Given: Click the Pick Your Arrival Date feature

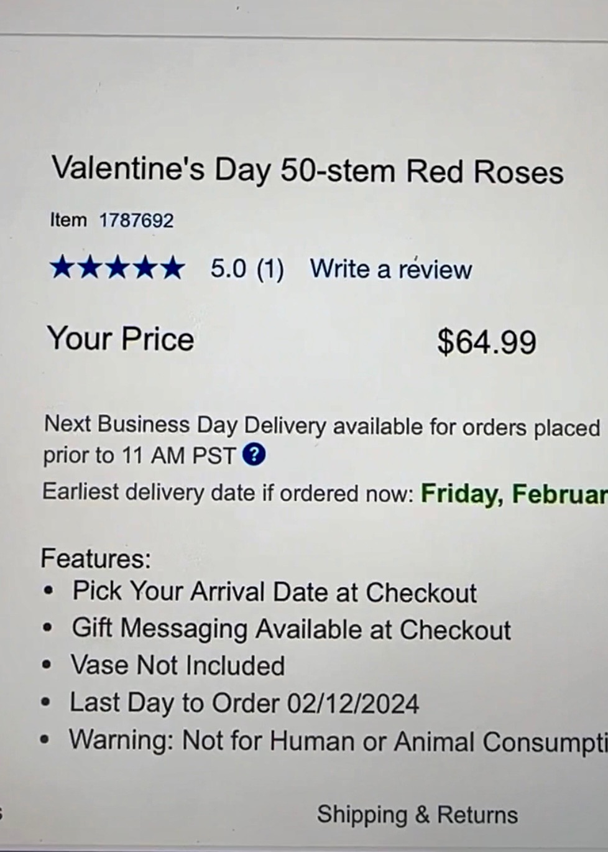Looking at the screenshot, I should 274,592.
